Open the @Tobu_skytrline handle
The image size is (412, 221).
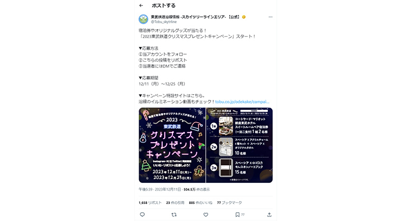click(x=164, y=22)
